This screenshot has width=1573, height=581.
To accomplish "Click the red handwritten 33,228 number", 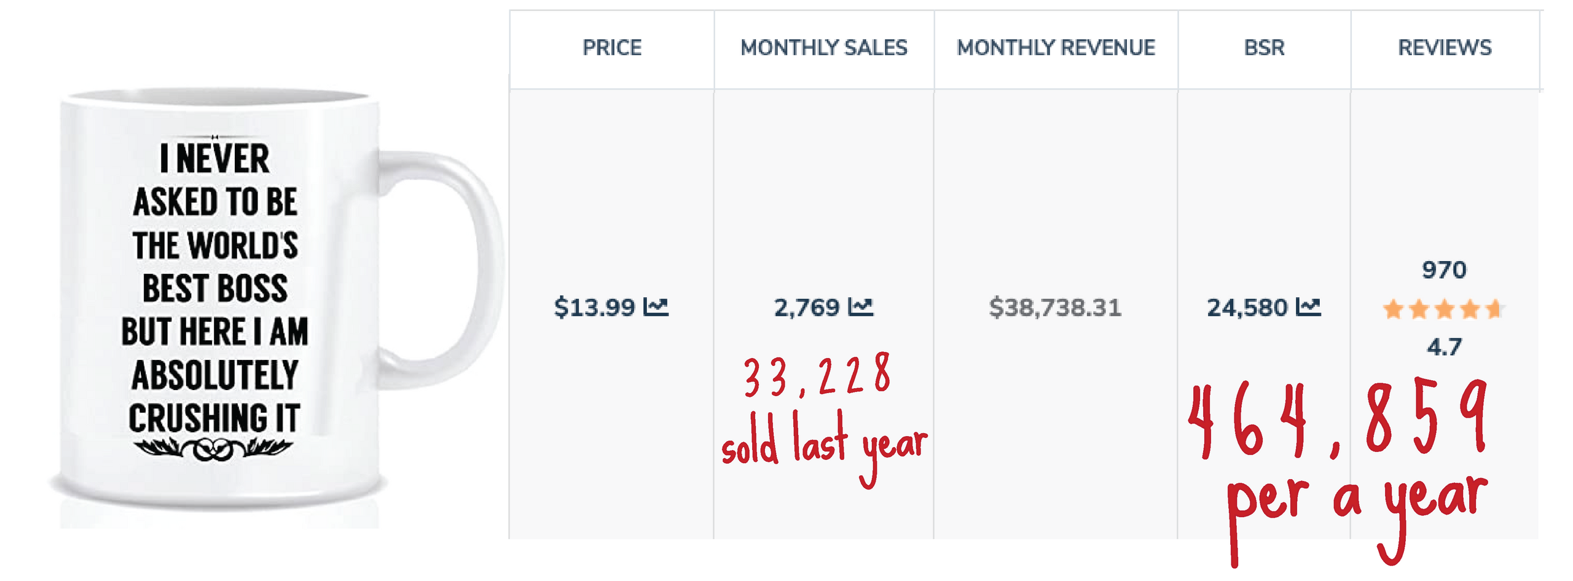I will (x=816, y=376).
